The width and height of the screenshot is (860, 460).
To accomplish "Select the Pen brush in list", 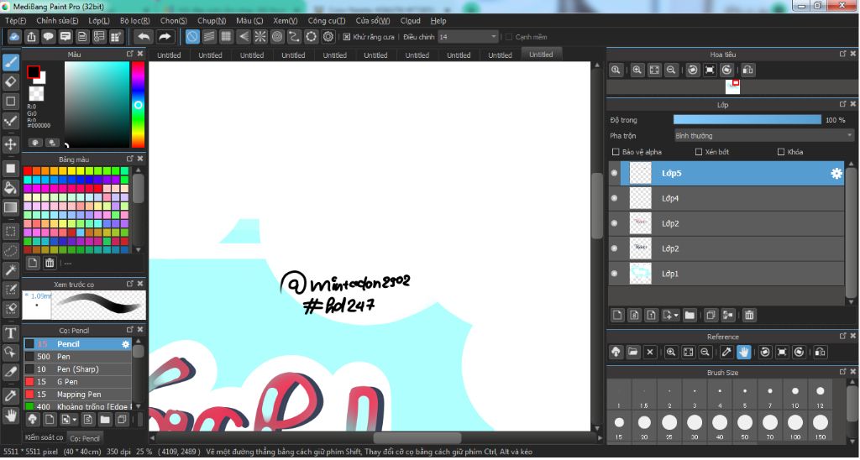I will (x=77, y=357).
